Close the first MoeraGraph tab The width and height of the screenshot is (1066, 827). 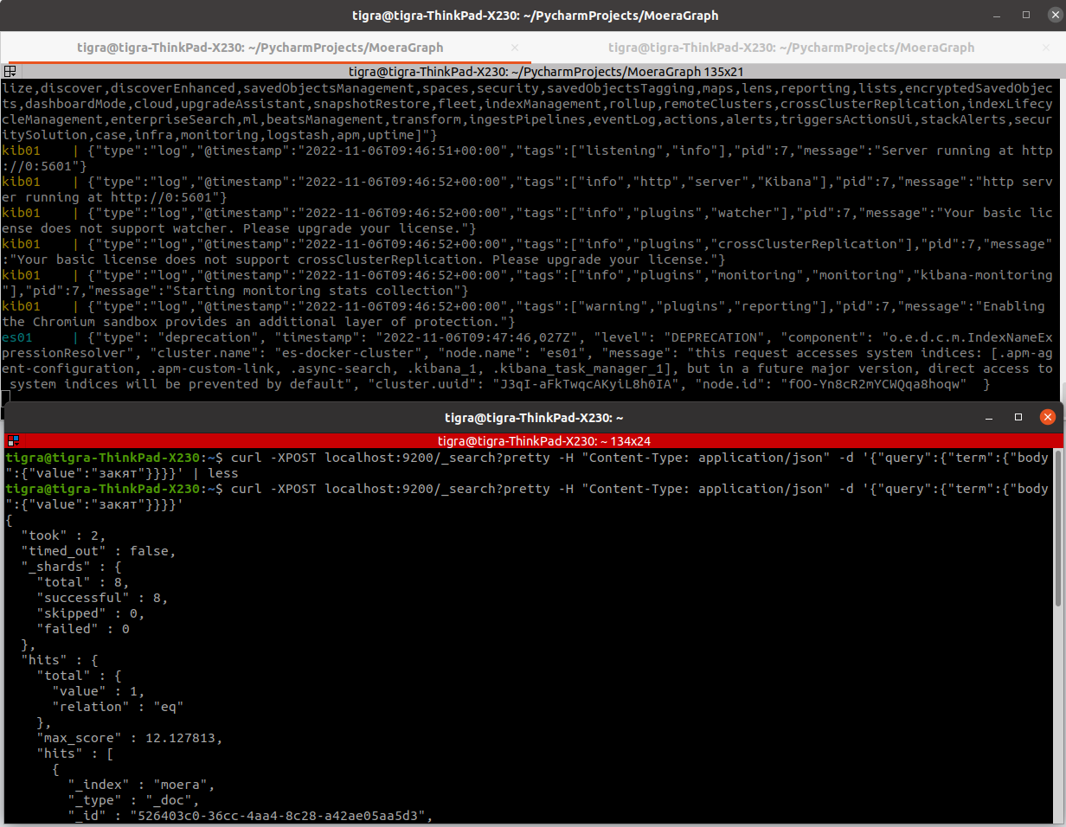pyautogui.click(x=516, y=48)
